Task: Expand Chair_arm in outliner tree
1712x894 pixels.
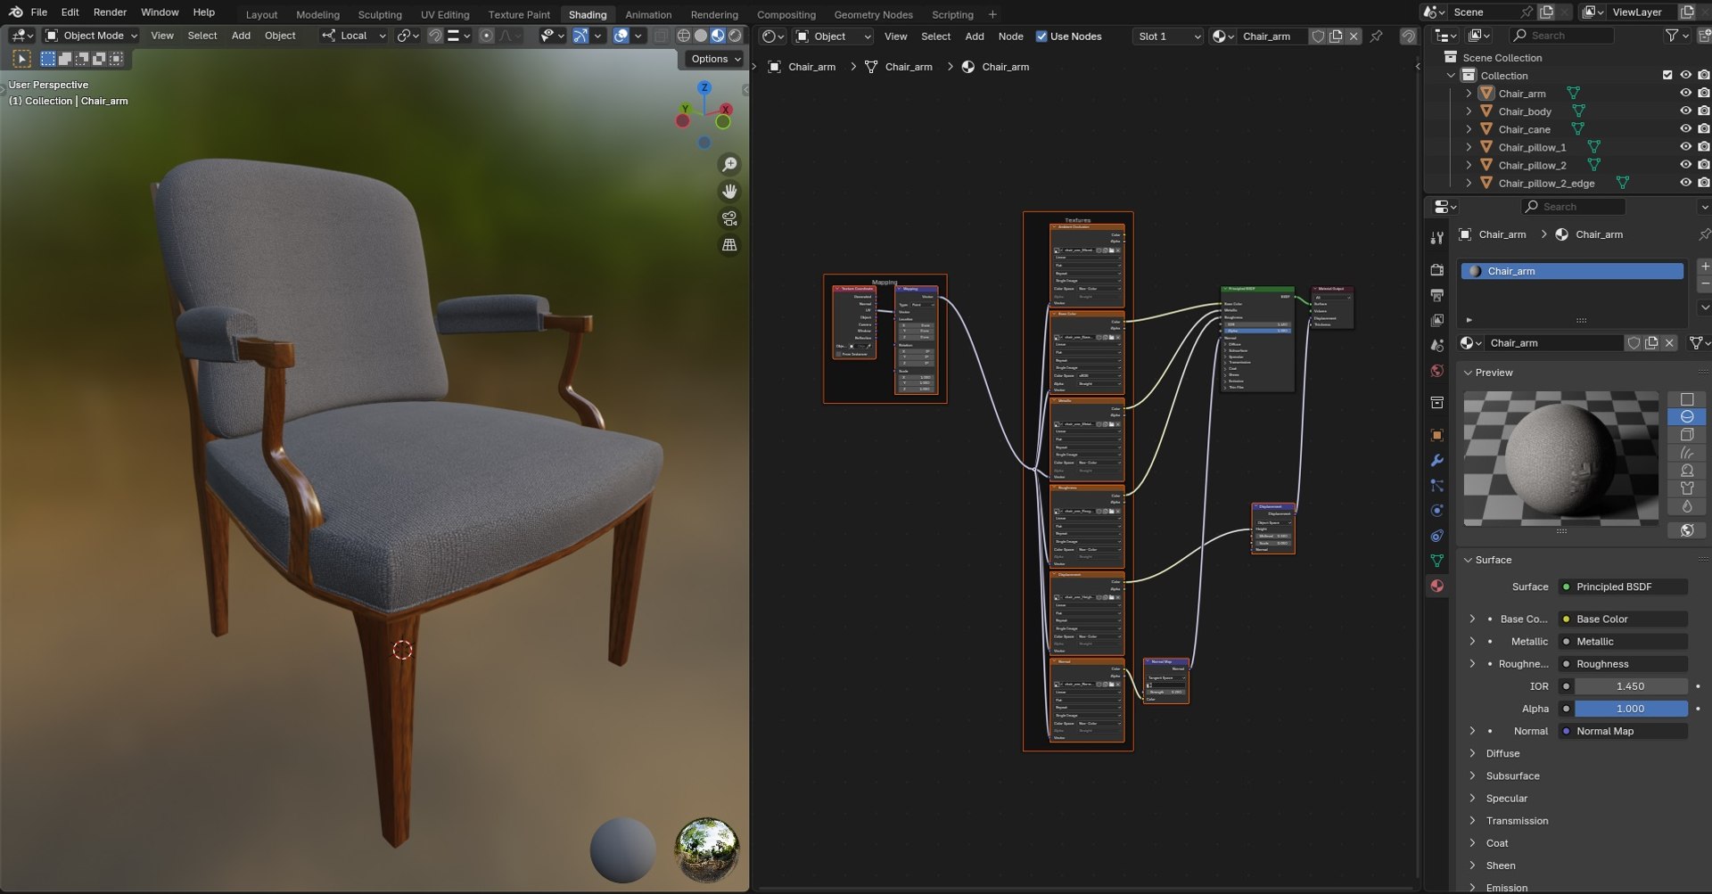Action: click(1469, 94)
